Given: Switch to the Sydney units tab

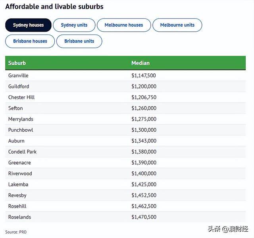Looking at the screenshot, I should point(74,25).
